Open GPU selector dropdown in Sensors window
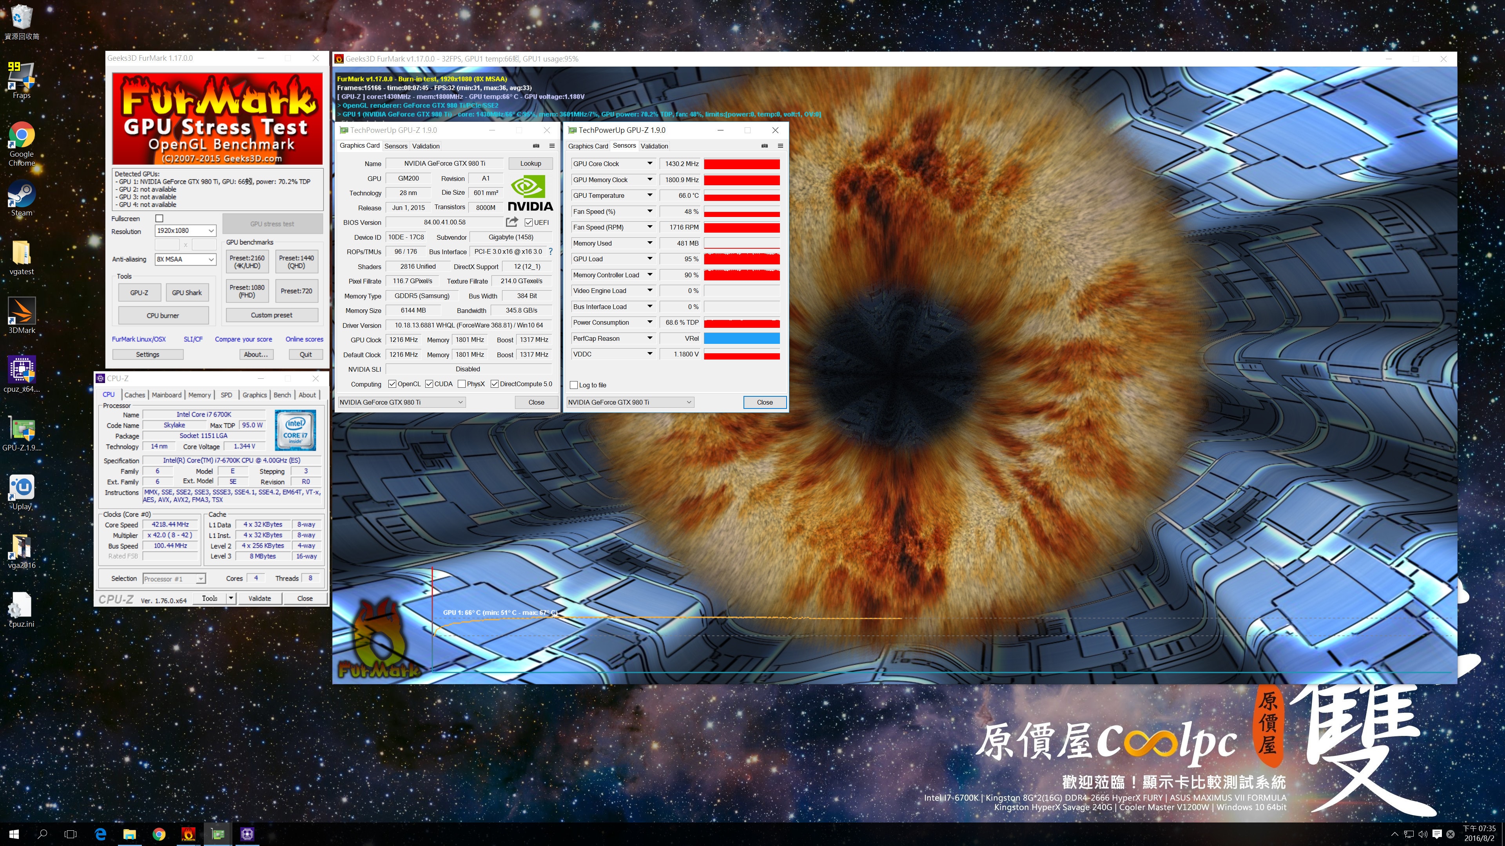 [x=630, y=402]
